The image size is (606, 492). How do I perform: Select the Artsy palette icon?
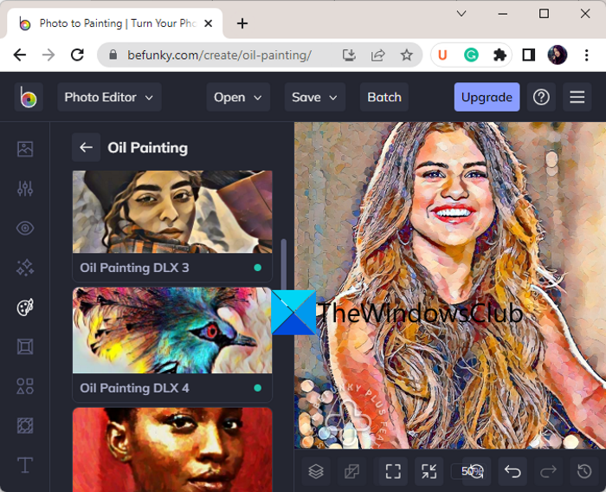click(25, 307)
